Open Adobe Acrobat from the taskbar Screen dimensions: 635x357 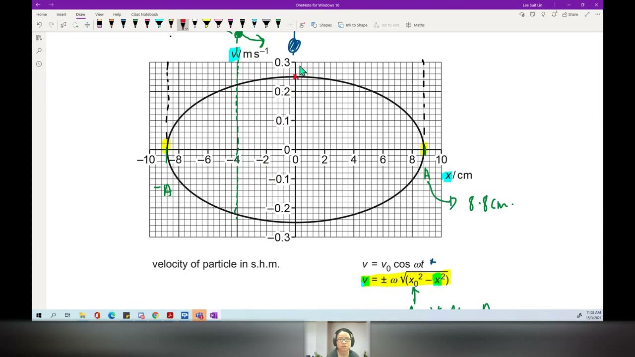170,315
